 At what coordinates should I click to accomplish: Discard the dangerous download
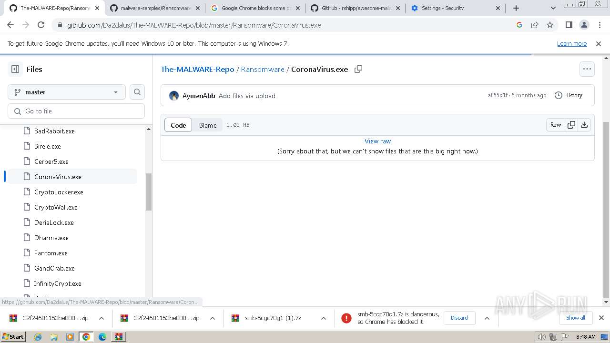pos(459,318)
